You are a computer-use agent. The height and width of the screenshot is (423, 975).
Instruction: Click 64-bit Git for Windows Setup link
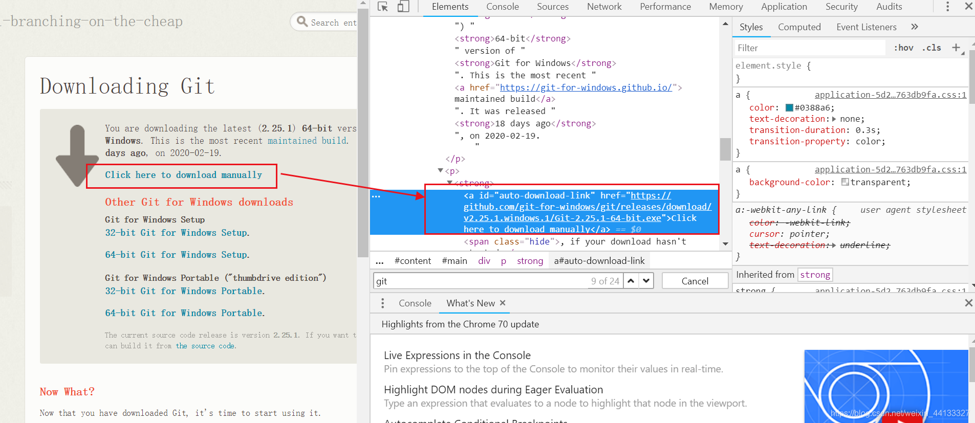click(177, 255)
